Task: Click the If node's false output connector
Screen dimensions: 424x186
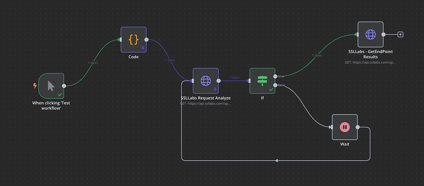Action: (275, 85)
